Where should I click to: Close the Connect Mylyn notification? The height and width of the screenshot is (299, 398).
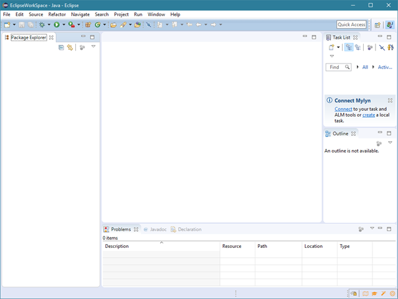[x=390, y=100]
